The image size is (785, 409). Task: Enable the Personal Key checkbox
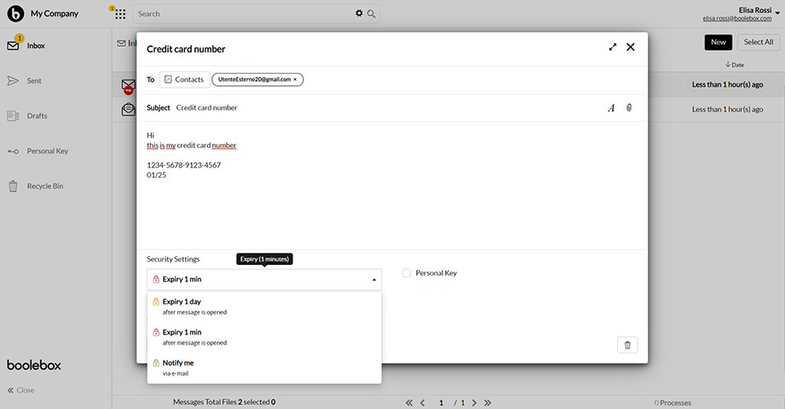(x=406, y=273)
